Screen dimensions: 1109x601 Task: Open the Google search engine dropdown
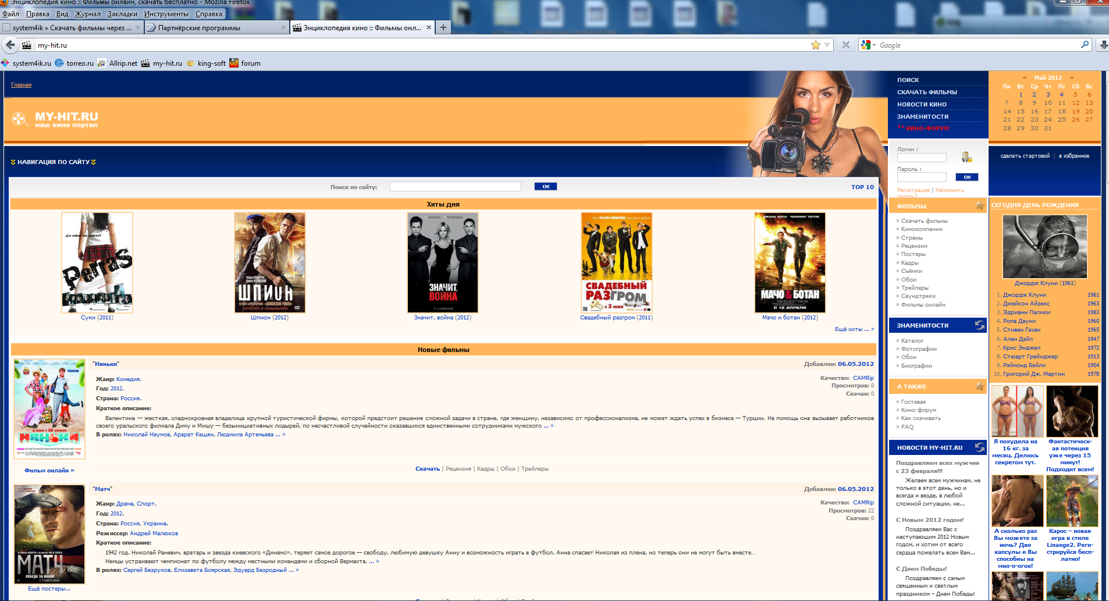pos(868,45)
